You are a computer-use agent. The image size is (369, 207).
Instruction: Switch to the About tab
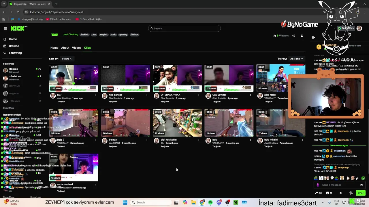65,48
